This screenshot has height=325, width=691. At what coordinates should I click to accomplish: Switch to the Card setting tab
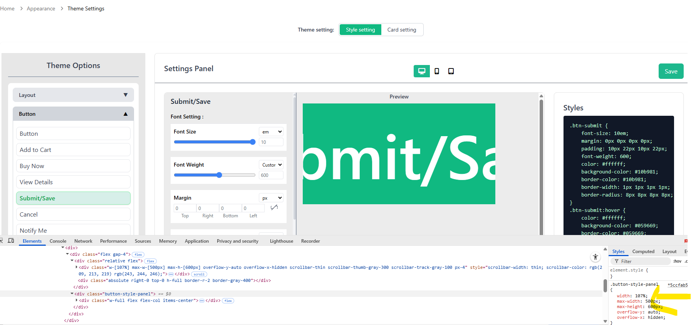(402, 30)
